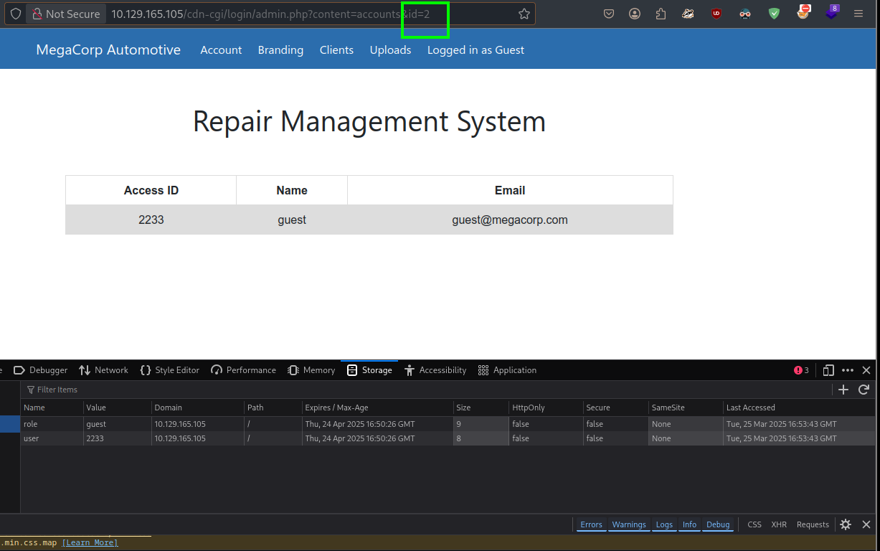Select the role cookie name cell

pos(52,424)
